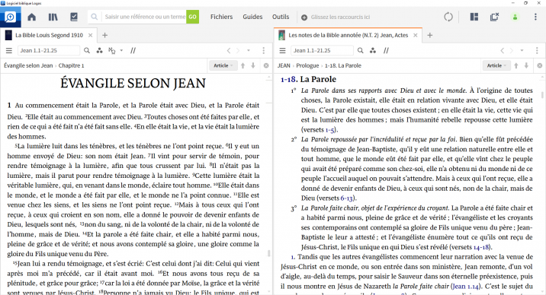Open the main application kebab menu

[535, 17]
